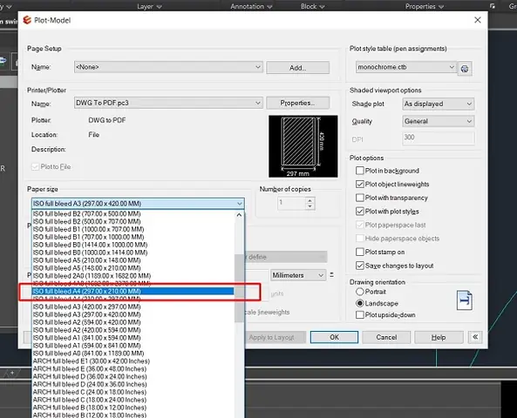
Task: Open Printer/Plotter Name dropdown
Action: click(x=168, y=103)
